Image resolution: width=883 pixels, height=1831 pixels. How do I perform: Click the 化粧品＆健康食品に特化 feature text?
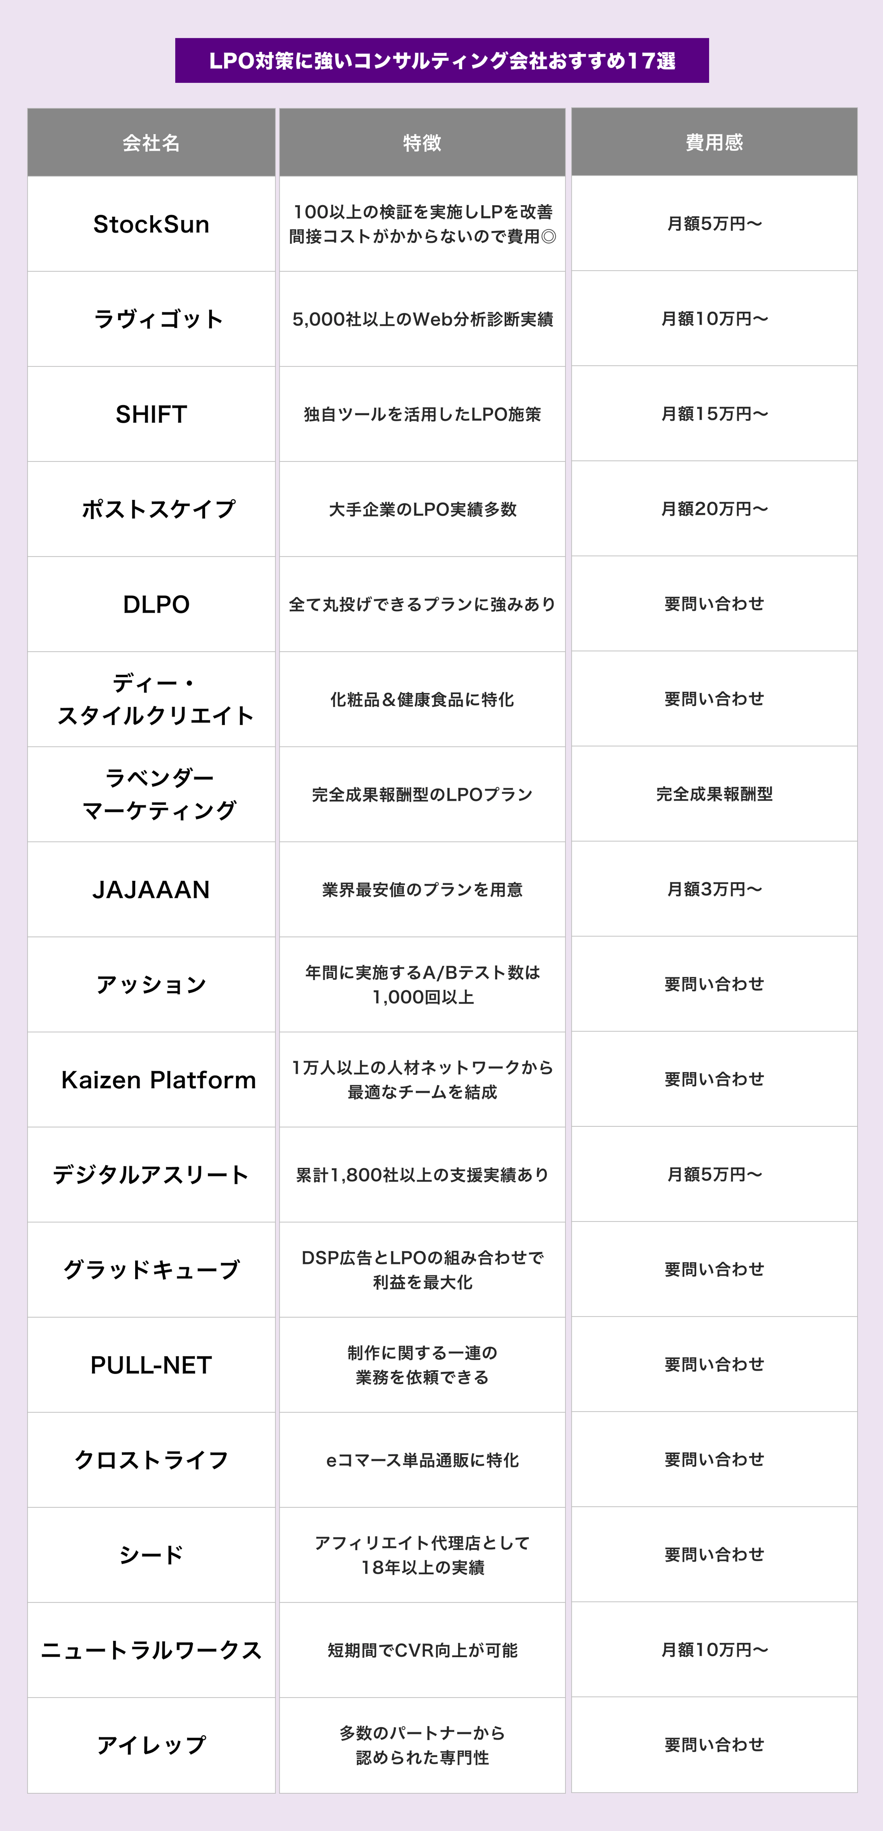(x=422, y=700)
